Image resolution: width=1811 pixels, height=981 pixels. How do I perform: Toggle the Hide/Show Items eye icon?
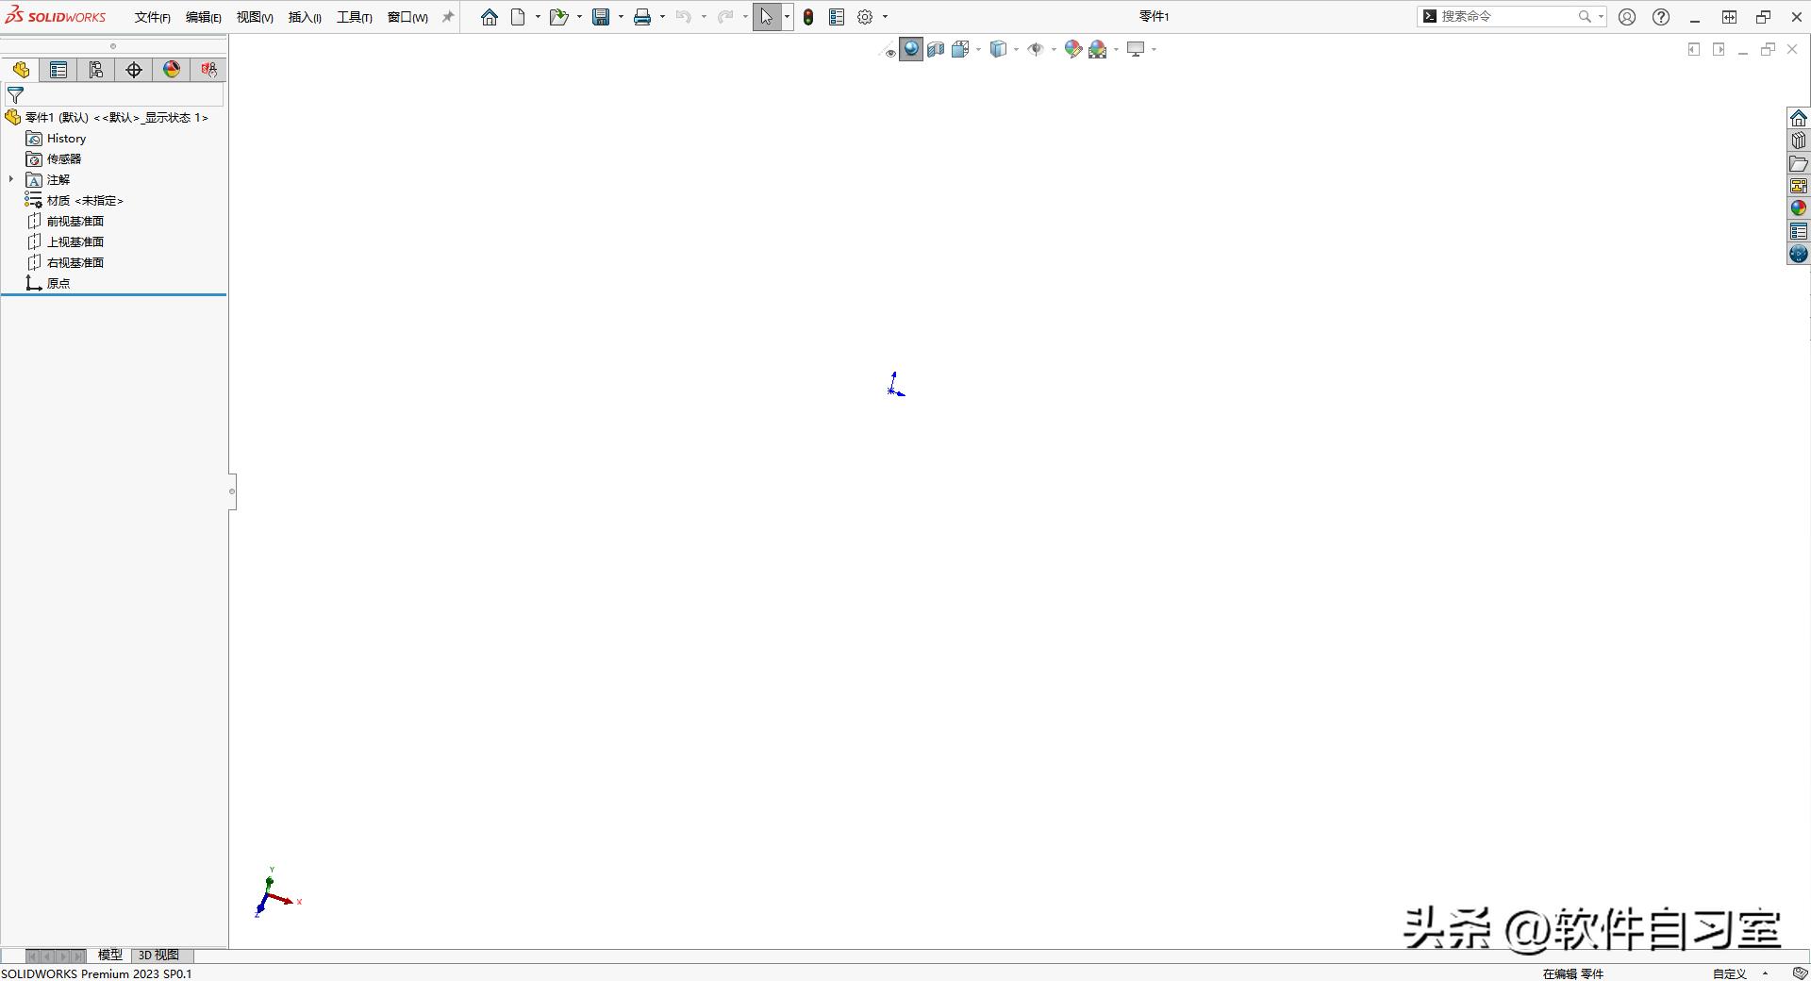1038,49
